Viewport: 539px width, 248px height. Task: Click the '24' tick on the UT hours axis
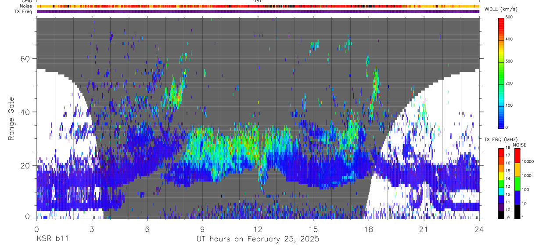coord(479,229)
